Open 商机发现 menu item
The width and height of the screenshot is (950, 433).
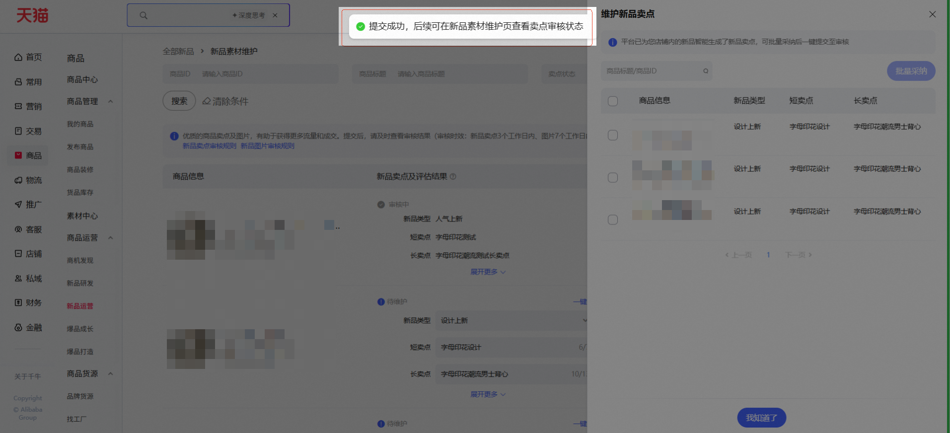80,261
